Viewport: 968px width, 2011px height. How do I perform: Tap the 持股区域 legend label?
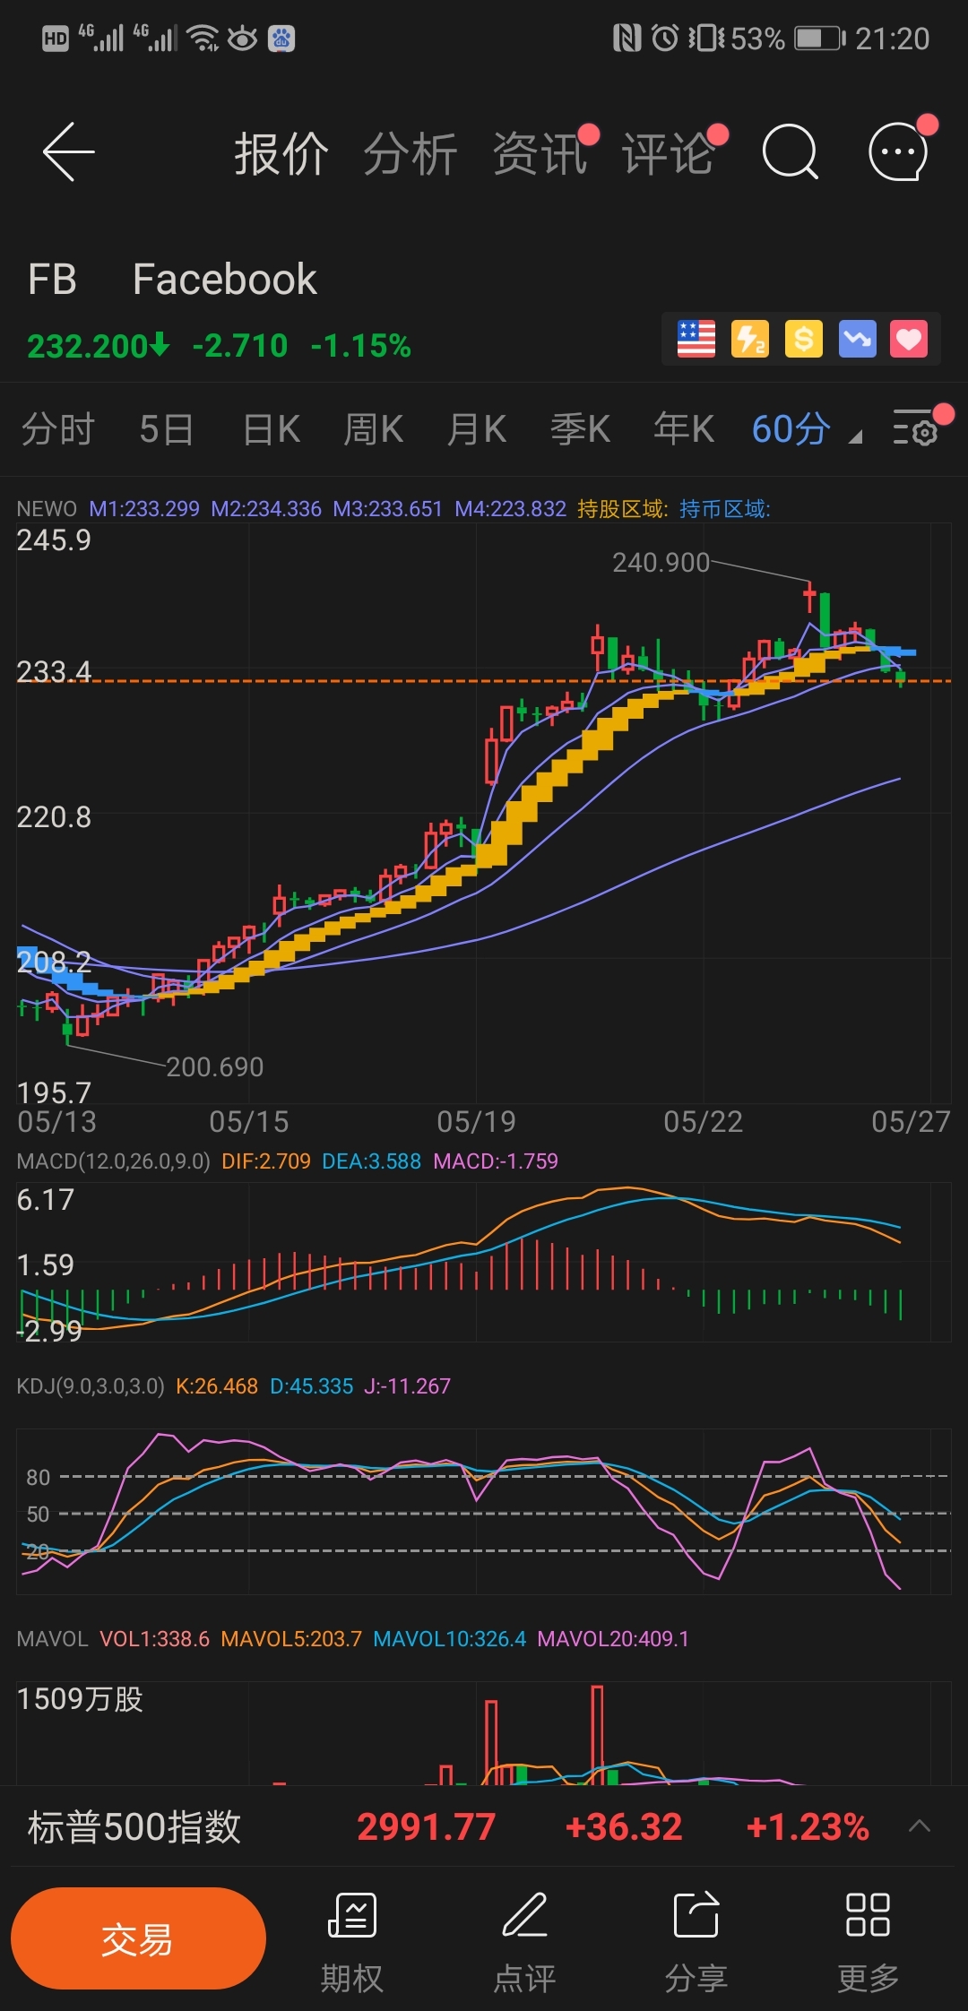click(x=622, y=509)
